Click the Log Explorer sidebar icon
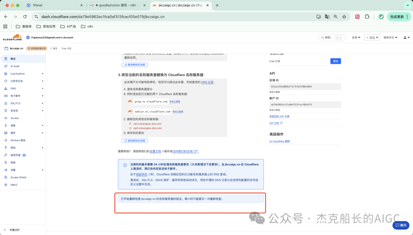The width and height of the screenshot is (413, 235). coord(5,74)
